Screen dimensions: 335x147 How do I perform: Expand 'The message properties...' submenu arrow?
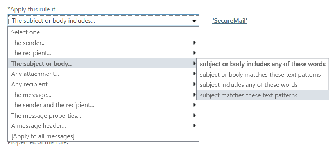coord(194,115)
